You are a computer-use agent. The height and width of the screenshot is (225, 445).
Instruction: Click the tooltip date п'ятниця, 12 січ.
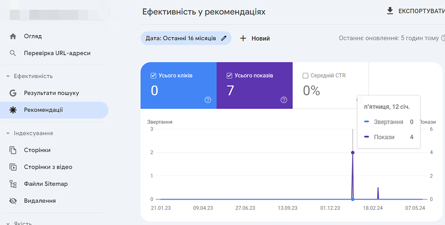click(x=387, y=107)
